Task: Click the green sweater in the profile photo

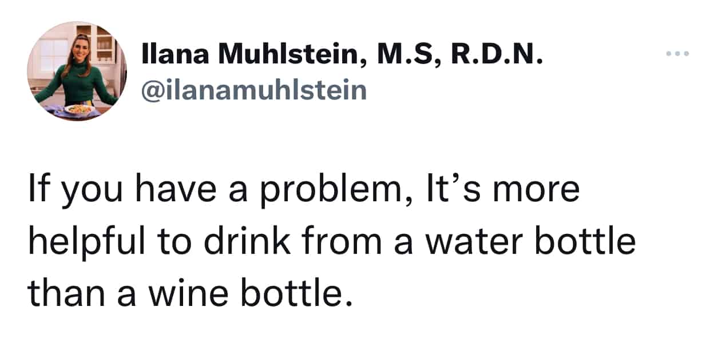Action: click(80, 86)
